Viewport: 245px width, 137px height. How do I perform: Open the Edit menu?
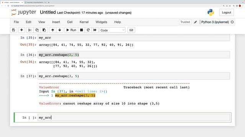click(x=28, y=22)
